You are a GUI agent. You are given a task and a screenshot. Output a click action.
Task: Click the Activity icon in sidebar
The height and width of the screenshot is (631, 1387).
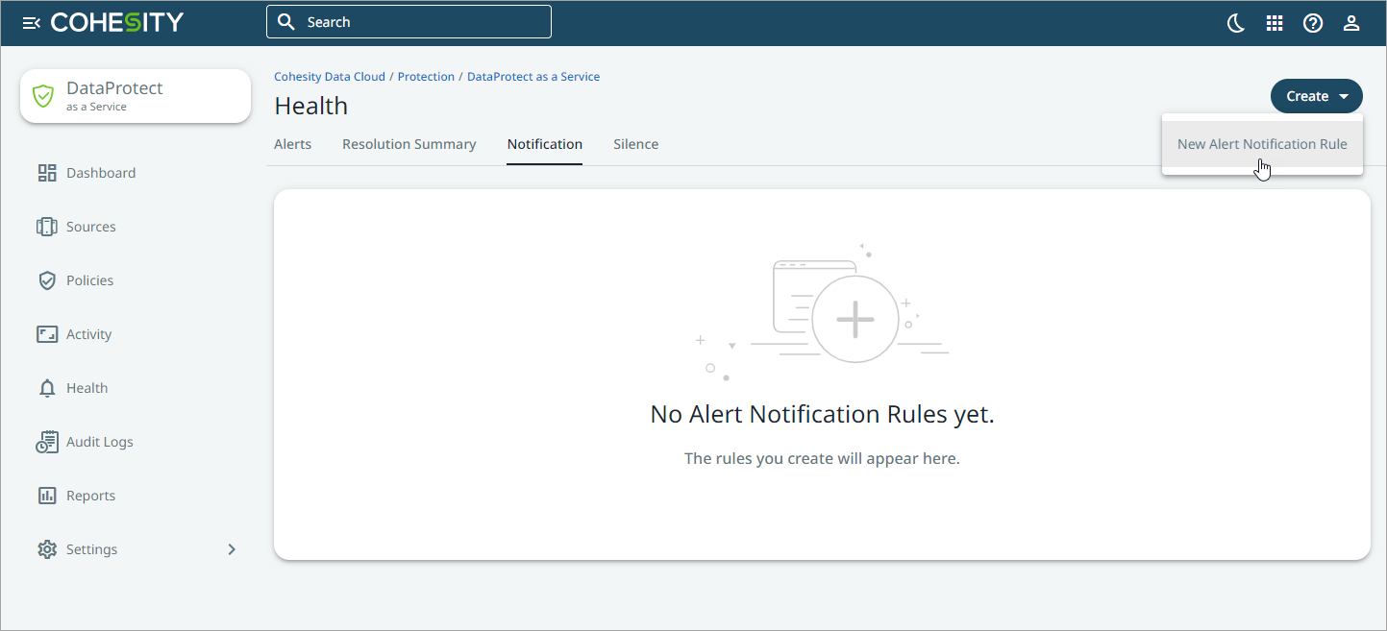point(47,334)
